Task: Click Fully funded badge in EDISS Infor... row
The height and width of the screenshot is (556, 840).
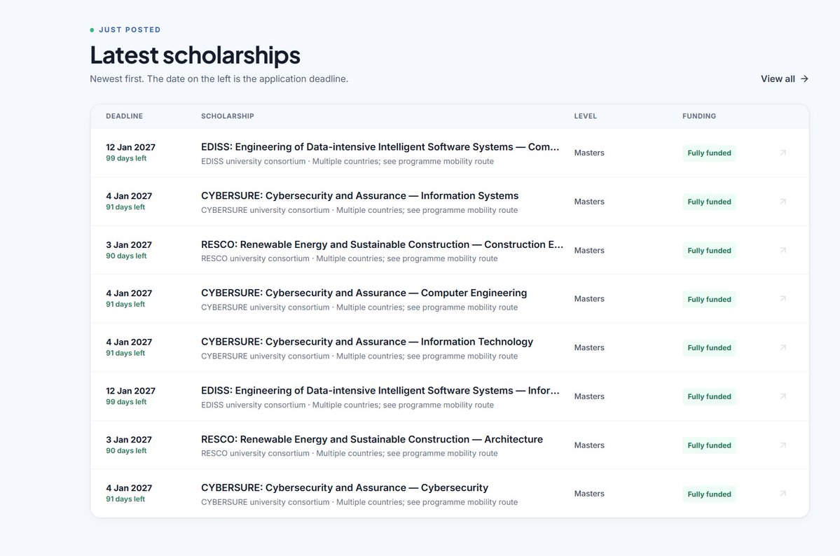Action: pyautogui.click(x=709, y=397)
